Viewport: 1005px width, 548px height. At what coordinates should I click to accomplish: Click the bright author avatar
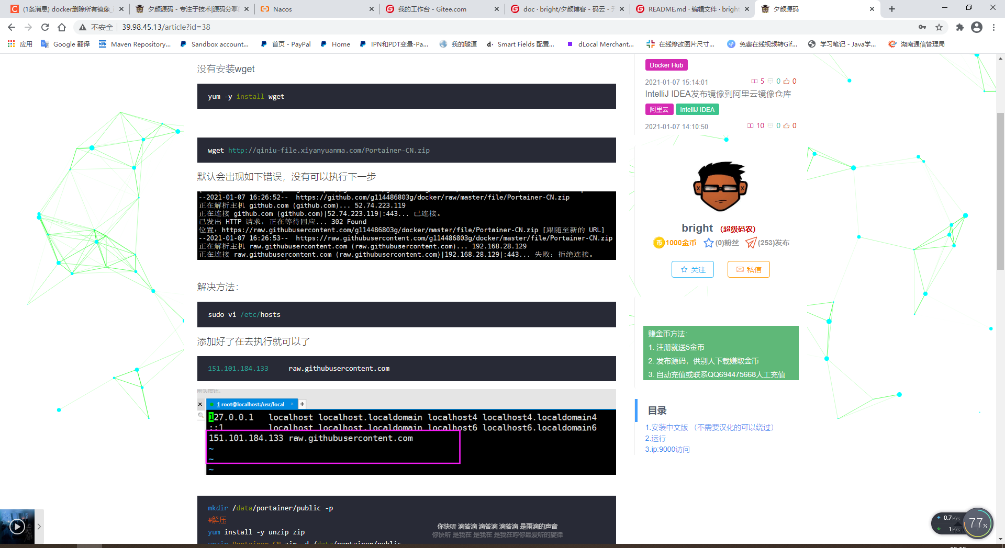pos(721,187)
